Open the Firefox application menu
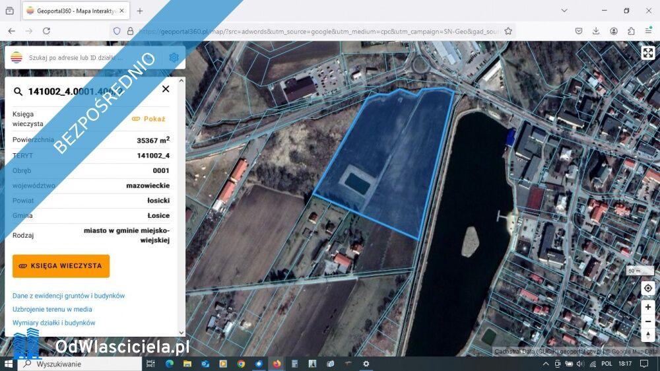This screenshot has height=371, width=660. pos(648,31)
